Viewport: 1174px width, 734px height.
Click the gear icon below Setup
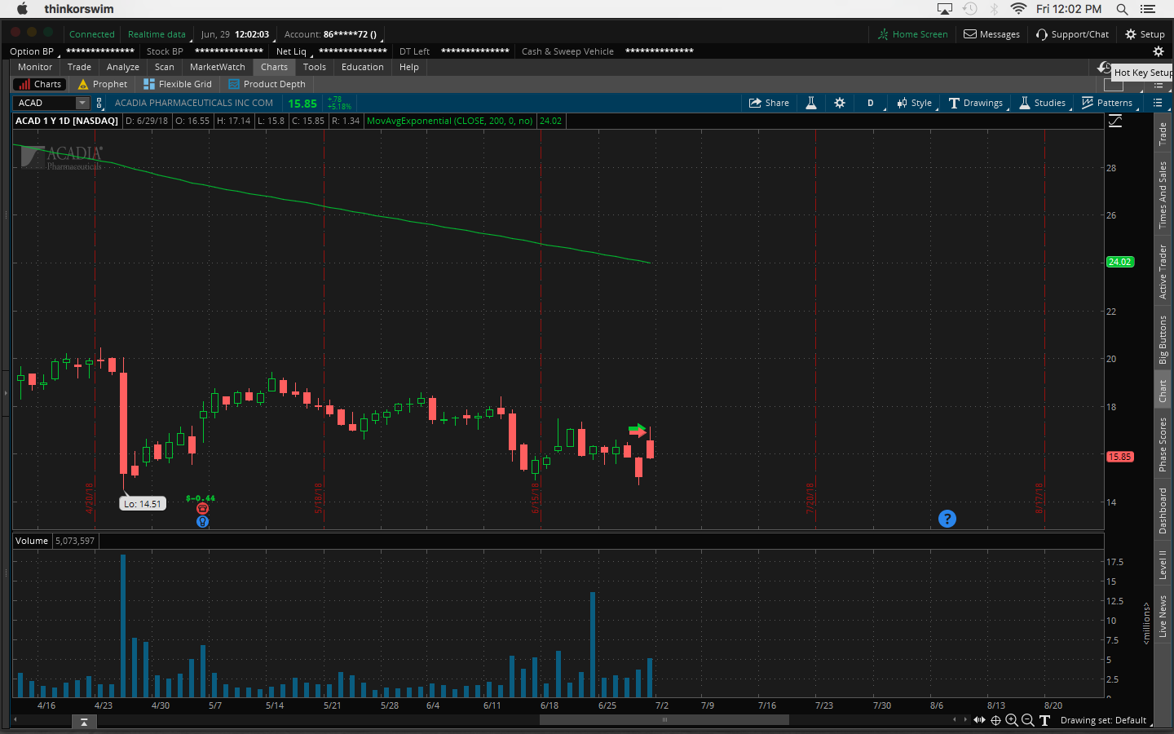point(1158,51)
